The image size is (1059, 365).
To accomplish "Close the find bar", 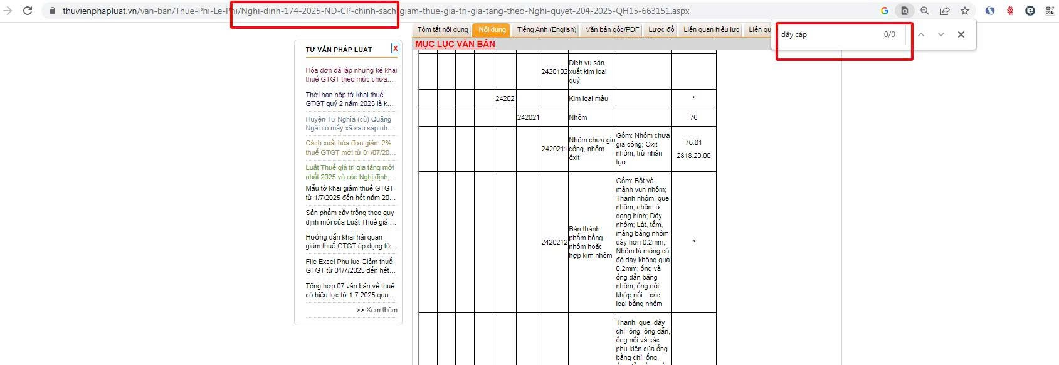I will (x=961, y=34).
